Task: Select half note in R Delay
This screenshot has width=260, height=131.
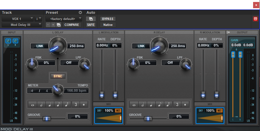Action: pyautogui.click(x=143, y=104)
